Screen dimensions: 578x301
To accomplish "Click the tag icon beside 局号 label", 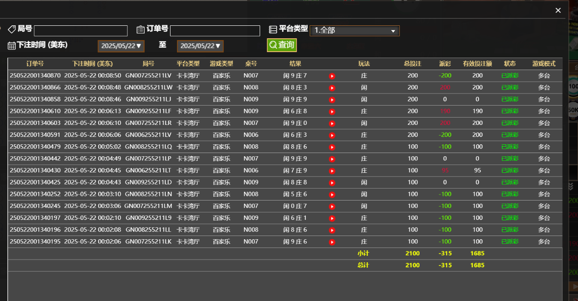I will click(12, 29).
